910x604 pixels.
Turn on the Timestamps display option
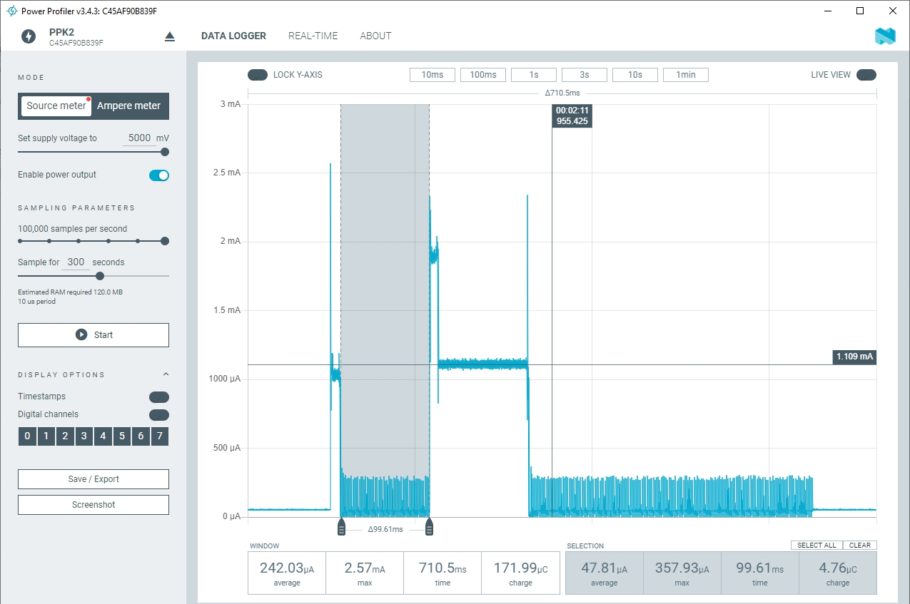(x=158, y=397)
